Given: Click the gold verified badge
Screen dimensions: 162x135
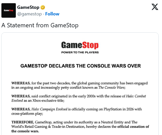Looking at the screenshot, I should point(43,7).
